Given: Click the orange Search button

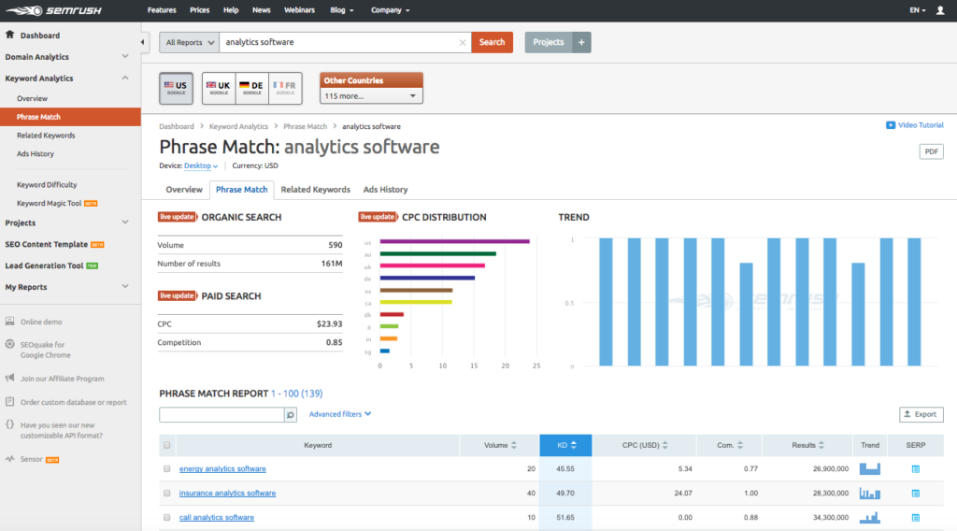Looking at the screenshot, I should (492, 42).
